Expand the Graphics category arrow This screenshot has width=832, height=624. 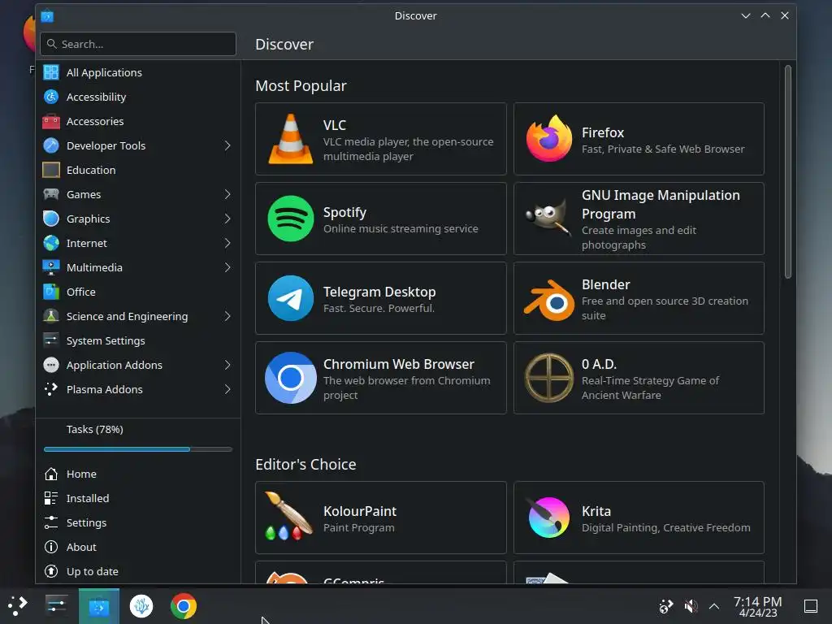[227, 219]
